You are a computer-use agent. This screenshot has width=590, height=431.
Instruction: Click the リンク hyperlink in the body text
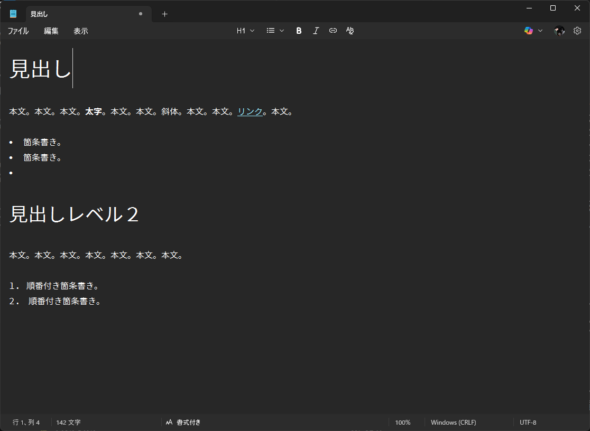pos(250,111)
